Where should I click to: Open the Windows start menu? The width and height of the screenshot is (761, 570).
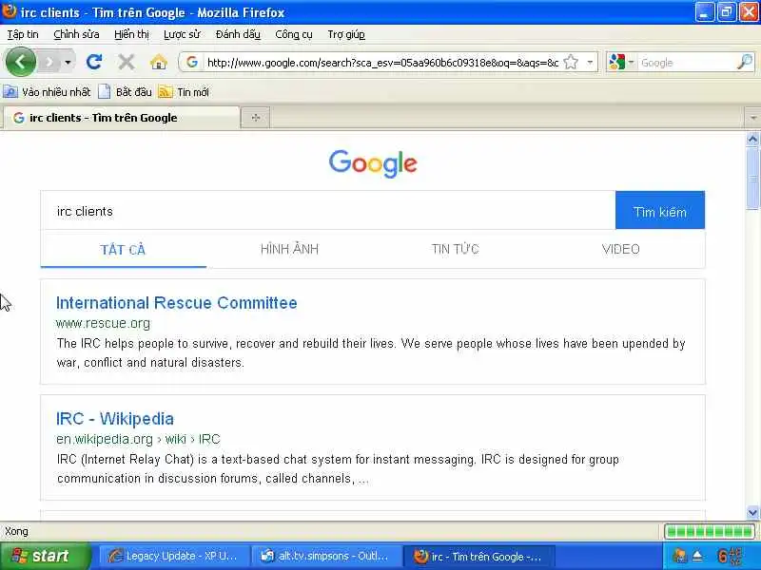[x=45, y=556]
